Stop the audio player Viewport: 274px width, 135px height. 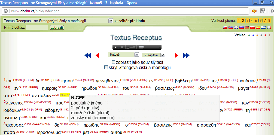tap(122, 47)
